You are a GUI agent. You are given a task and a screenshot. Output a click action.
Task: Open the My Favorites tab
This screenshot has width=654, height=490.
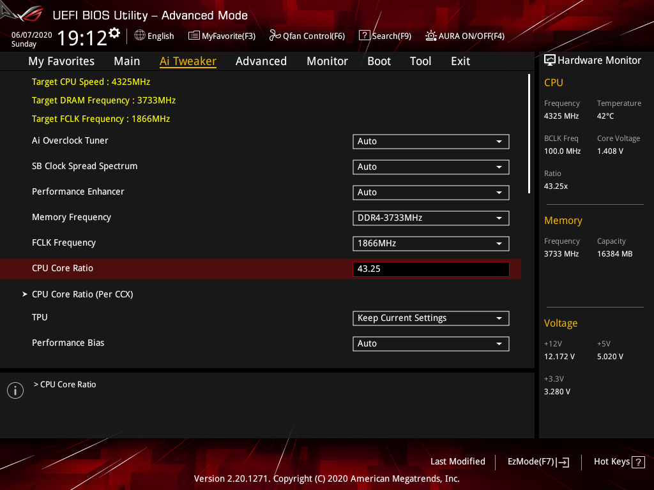click(61, 61)
